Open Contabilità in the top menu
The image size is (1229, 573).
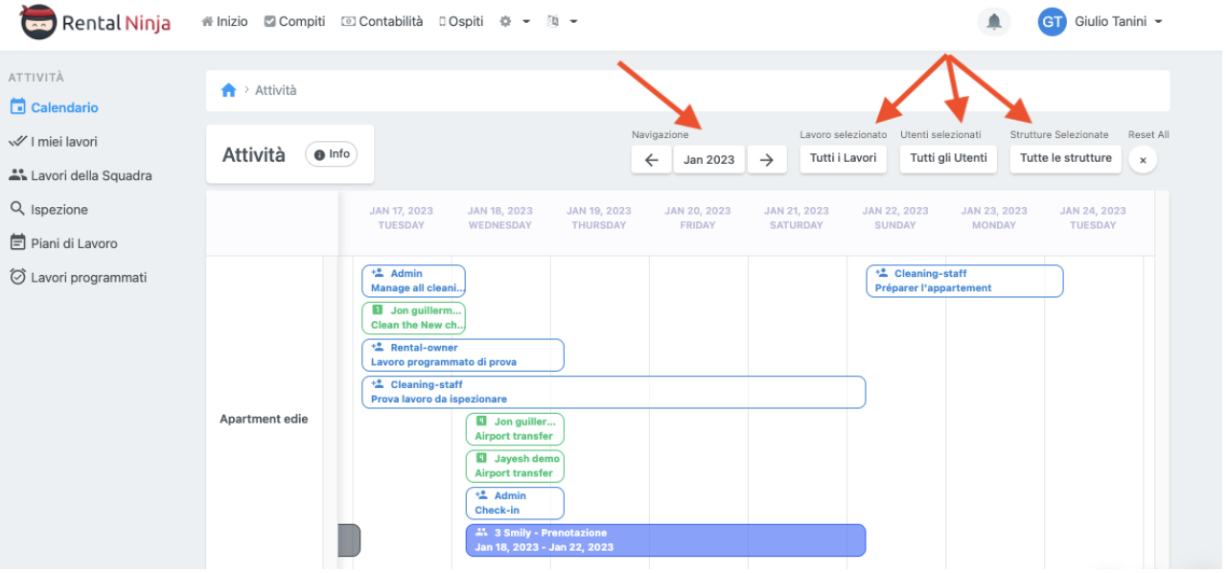click(x=383, y=22)
